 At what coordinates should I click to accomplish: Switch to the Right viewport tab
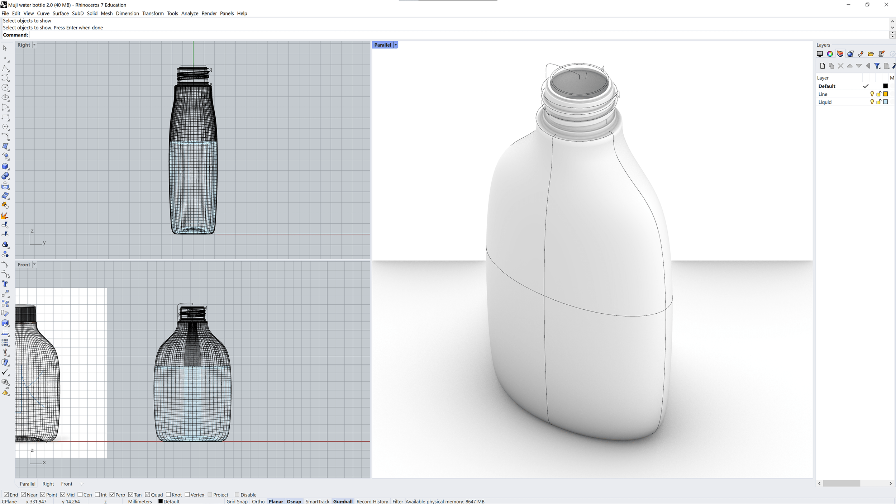pyautogui.click(x=48, y=484)
